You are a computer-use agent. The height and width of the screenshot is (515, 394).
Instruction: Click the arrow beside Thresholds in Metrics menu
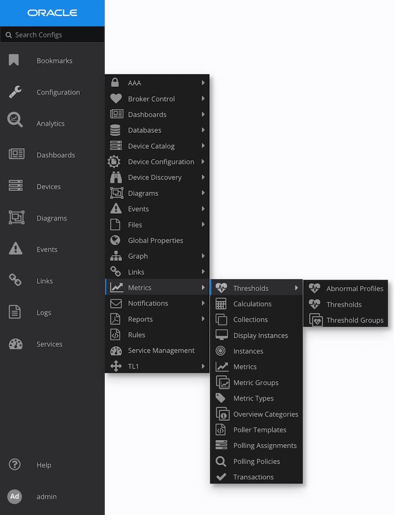tap(296, 288)
